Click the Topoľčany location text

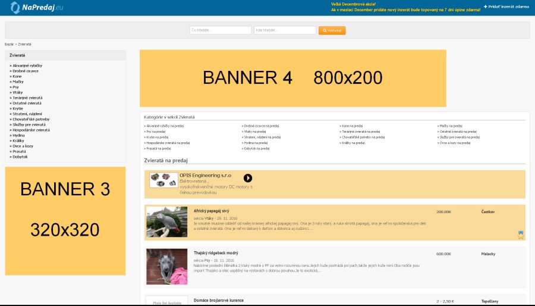[x=490, y=302]
